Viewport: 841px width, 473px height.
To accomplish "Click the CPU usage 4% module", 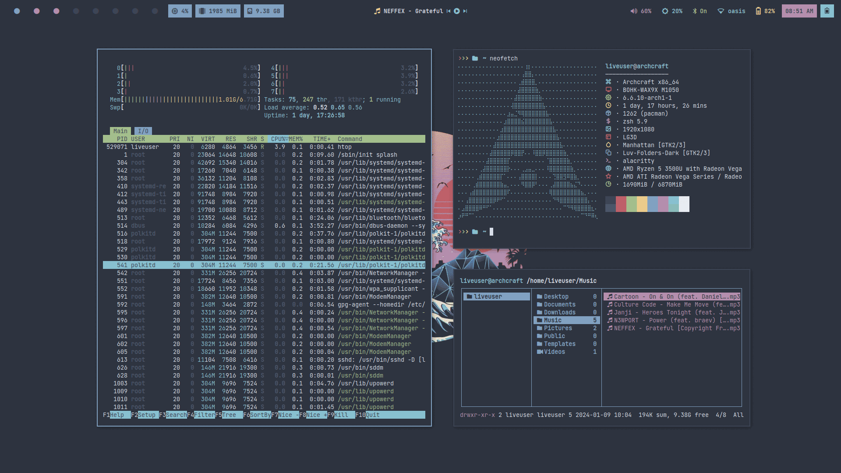I will 180,11.
